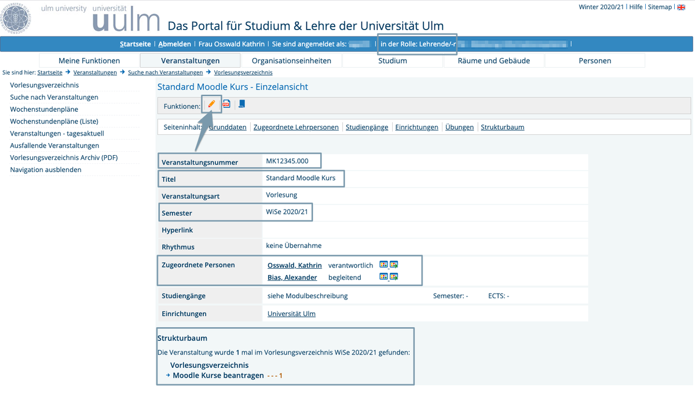This screenshot has height=406, width=695.
Task: Click the siehe Modulbeschreibung text
Action: point(308,296)
